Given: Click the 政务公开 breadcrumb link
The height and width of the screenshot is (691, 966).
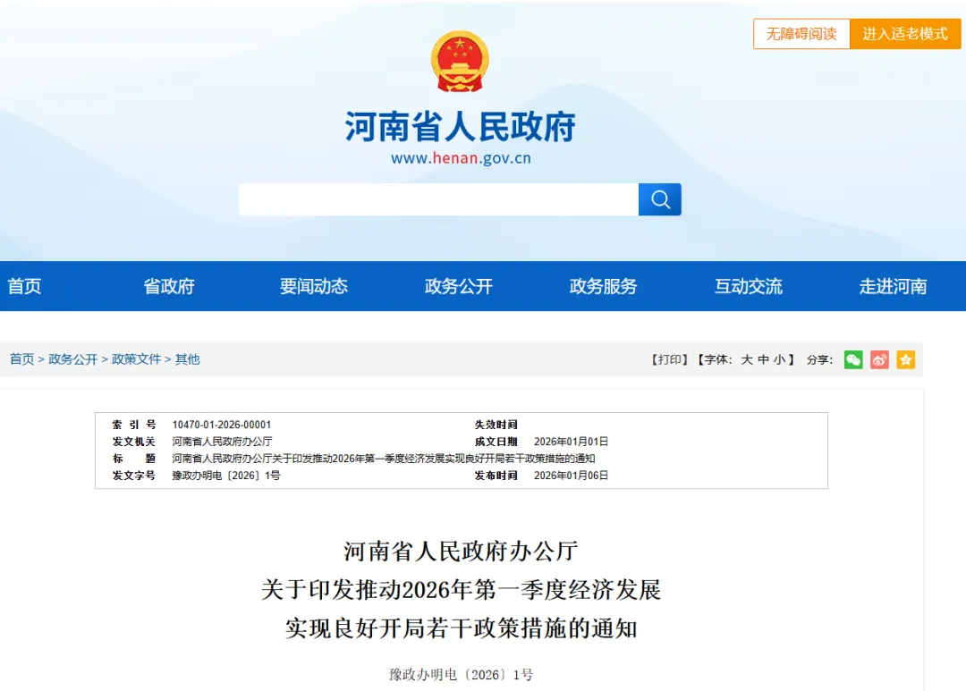Looking at the screenshot, I should click(x=72, y=359).
